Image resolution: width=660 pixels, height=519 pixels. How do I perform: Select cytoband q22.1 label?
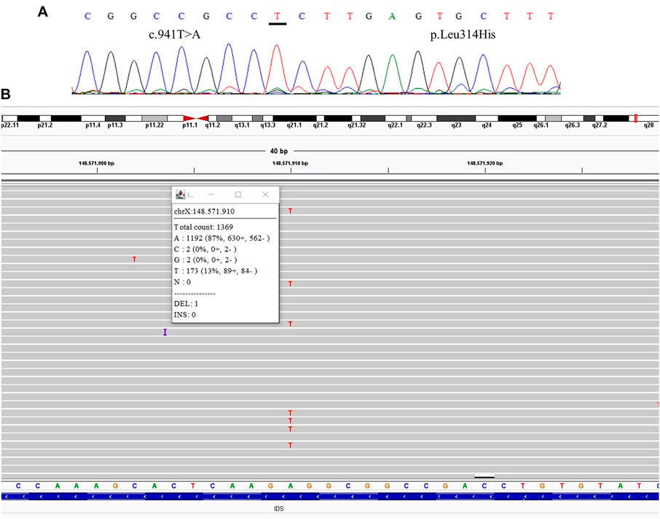coord(395,125)
